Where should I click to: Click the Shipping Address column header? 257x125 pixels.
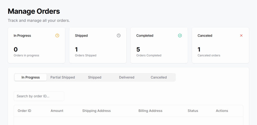(x=96, y=111)
